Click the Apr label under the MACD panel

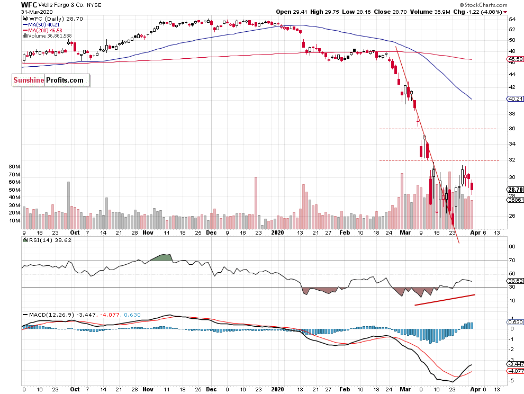click(475, 389)
